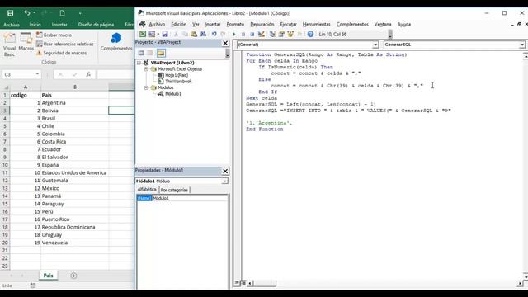Viewport: 528px width, 297px height.
Task: Save the project with the VBA floppy icon
Action: (x=165, y=34)
